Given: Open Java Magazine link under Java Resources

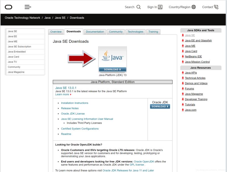Looking at the screenshot, I should click(x=194, y=94).
